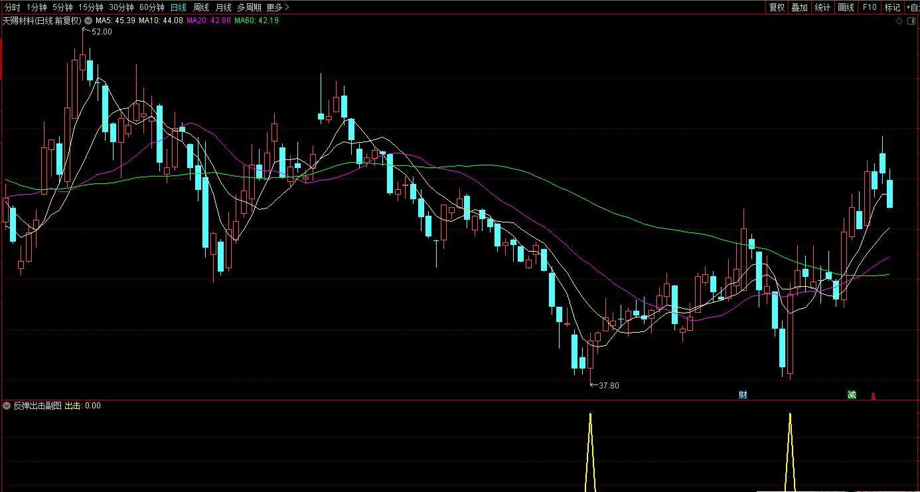Toggle the side panel layout icon

coord(912,21)
